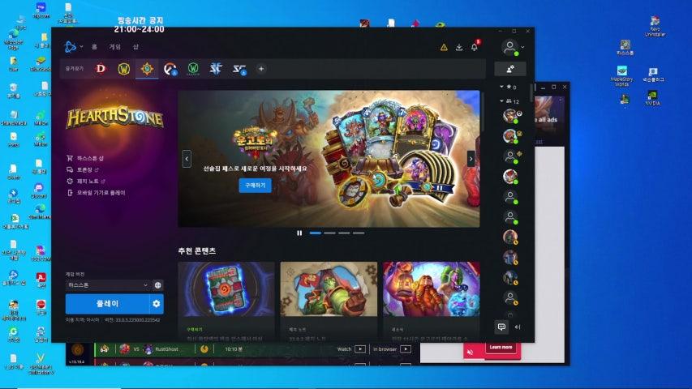Screen dimensions: 692x389
Task: Collapse the friends group showing 12
Action: (x=501, y=101)
